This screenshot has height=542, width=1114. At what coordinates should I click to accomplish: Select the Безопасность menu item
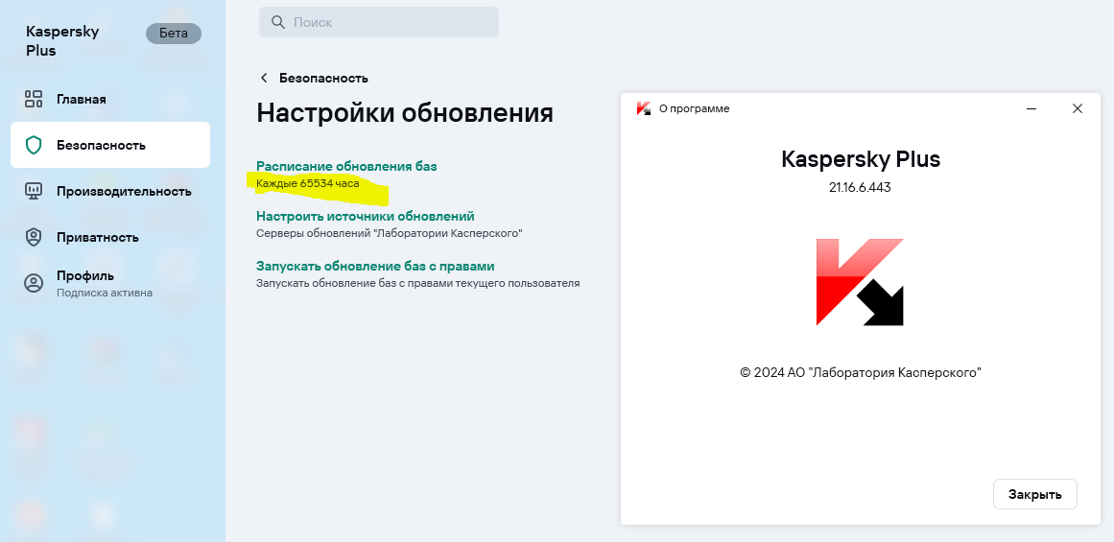(110, 145)
